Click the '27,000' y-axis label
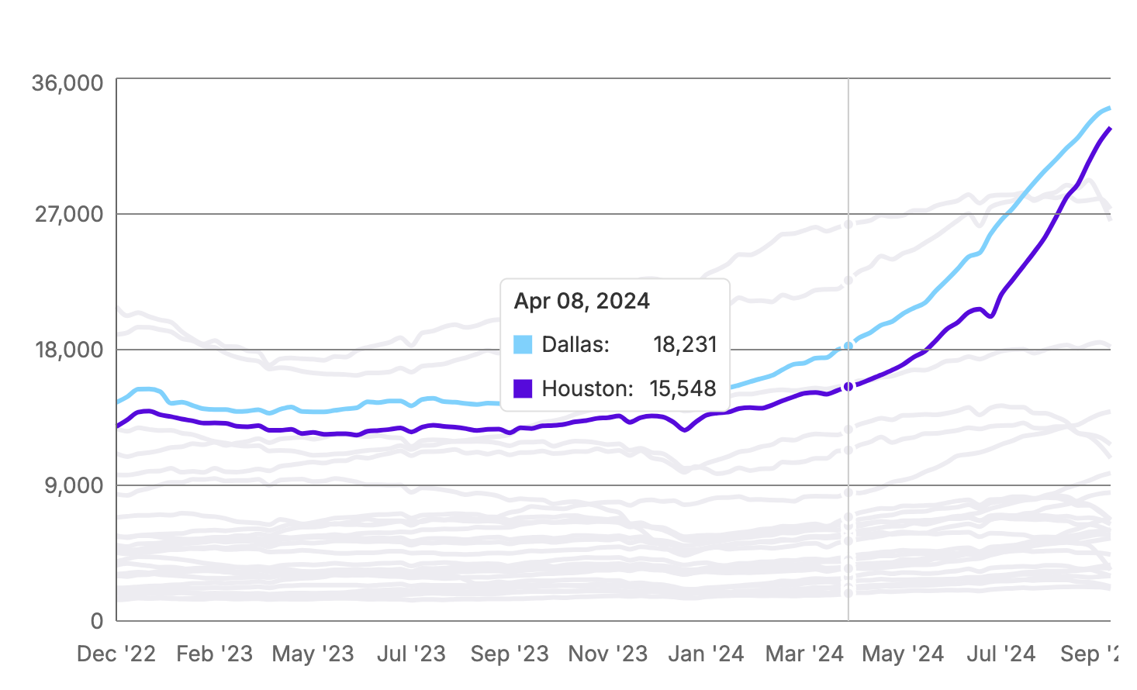Screen dimensions: 1137x690 click(69, 214)
